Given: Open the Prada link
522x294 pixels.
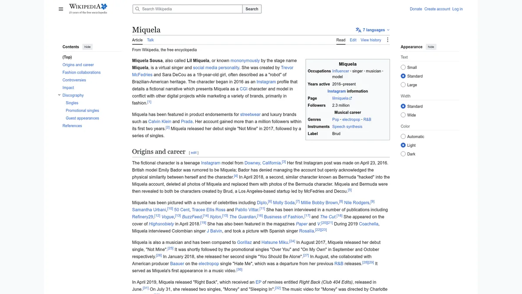Looking at the screenshot, I should tap(187, 122).
